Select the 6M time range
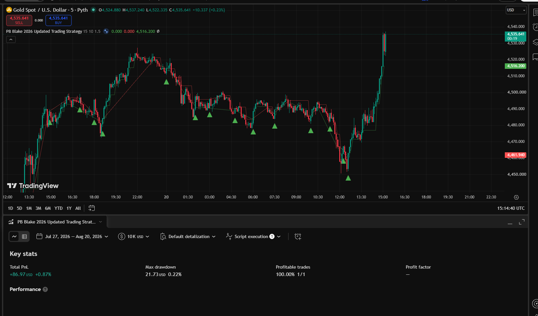Viewport: 538px width, 316px height. click(x=48, y=208)
